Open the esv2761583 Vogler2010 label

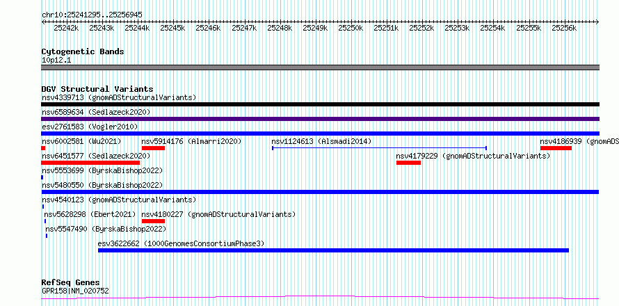[x=90, y=127]
